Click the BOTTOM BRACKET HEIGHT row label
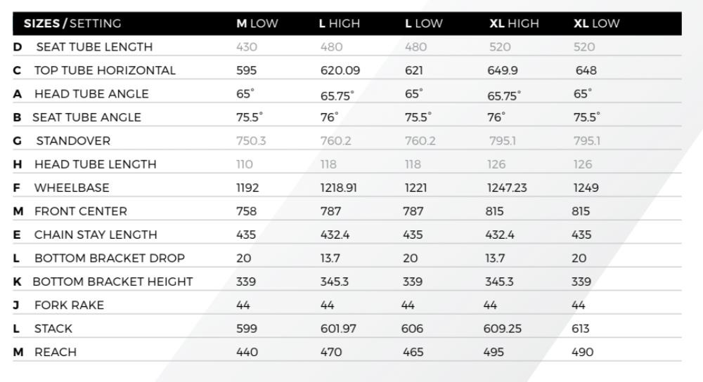 click(x=112, y=282)
